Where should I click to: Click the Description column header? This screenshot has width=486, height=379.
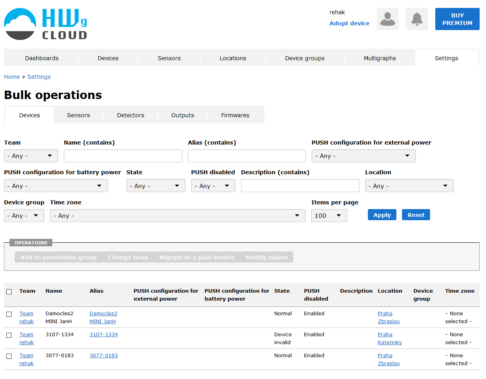(x=356, y=291)
